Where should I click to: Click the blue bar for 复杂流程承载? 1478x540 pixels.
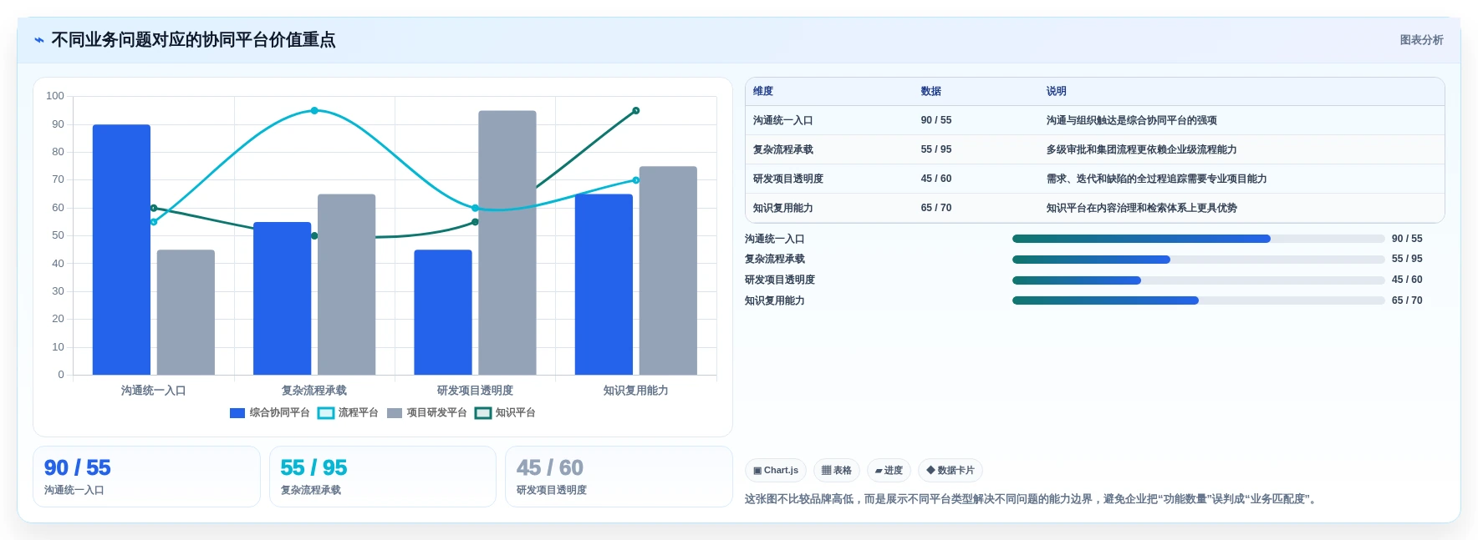282,298
